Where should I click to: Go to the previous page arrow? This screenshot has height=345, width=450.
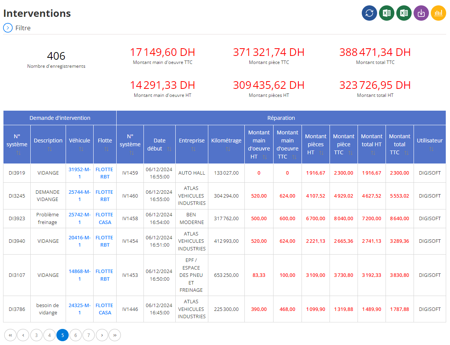(23, 335)
